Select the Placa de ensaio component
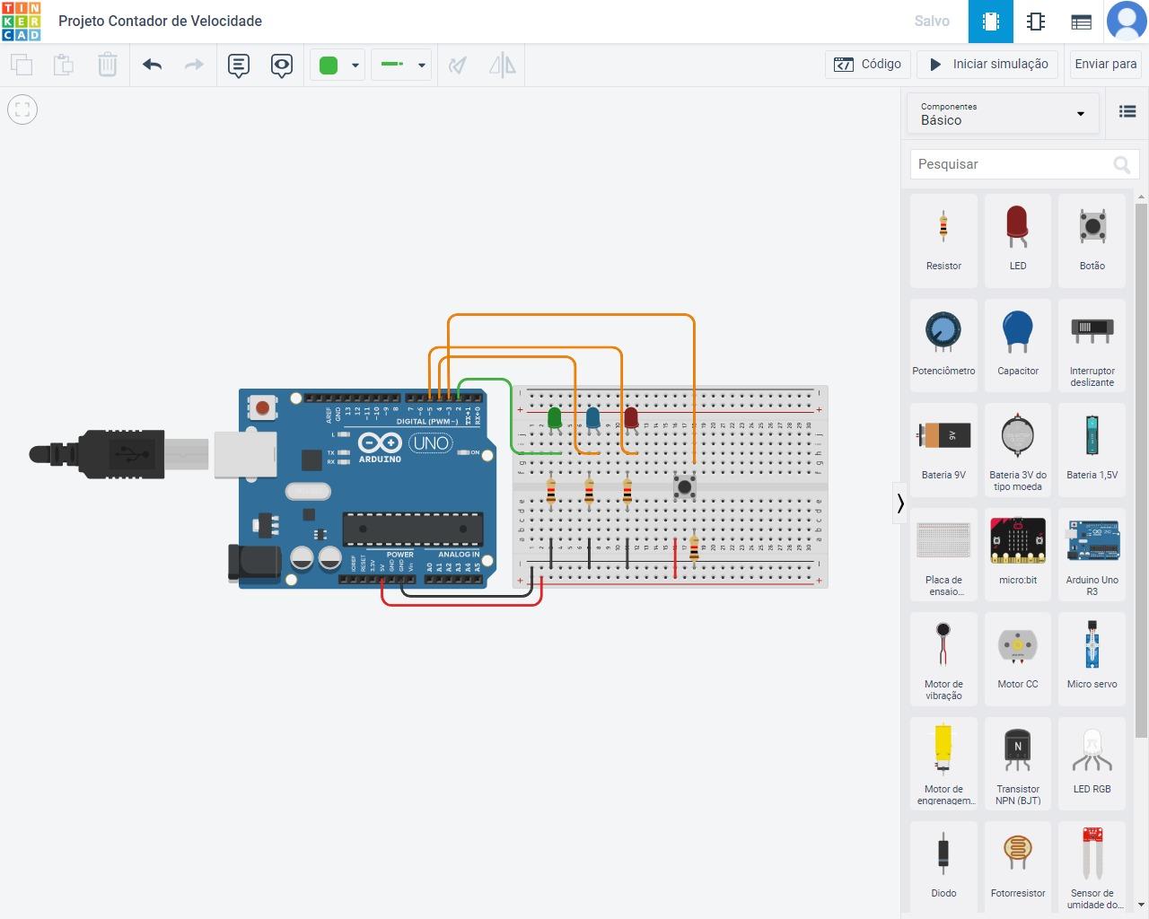Image resolution: width=1149 pixels, height=919 pixels. point(943,554)
